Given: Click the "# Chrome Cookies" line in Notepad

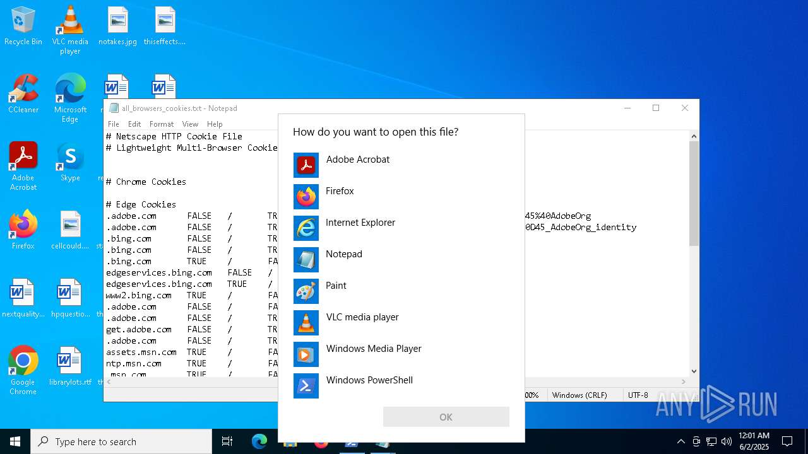Looking at the screenshot, I should [x=146, y=182].
